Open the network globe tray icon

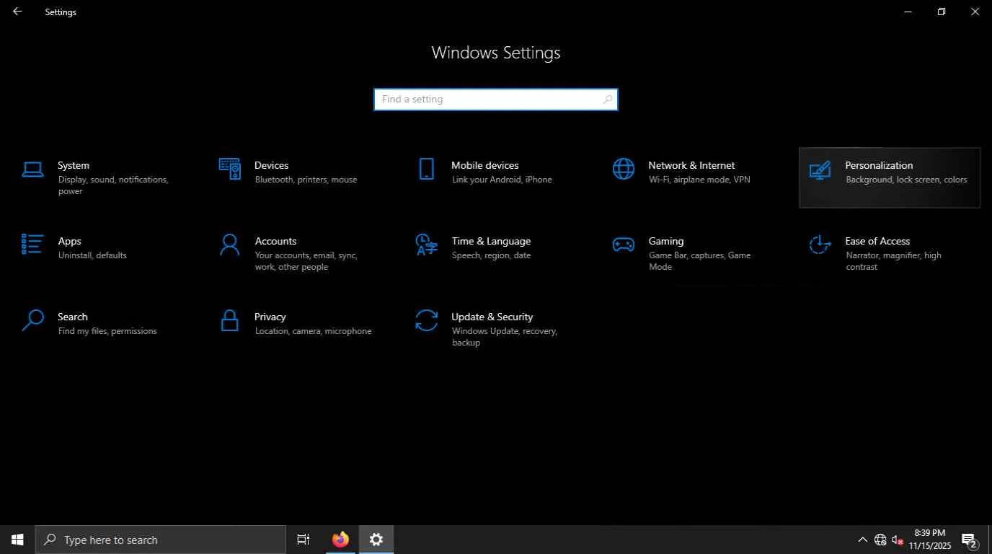pos(880,540)
